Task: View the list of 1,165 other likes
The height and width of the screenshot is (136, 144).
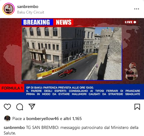Action: point(73,119)
